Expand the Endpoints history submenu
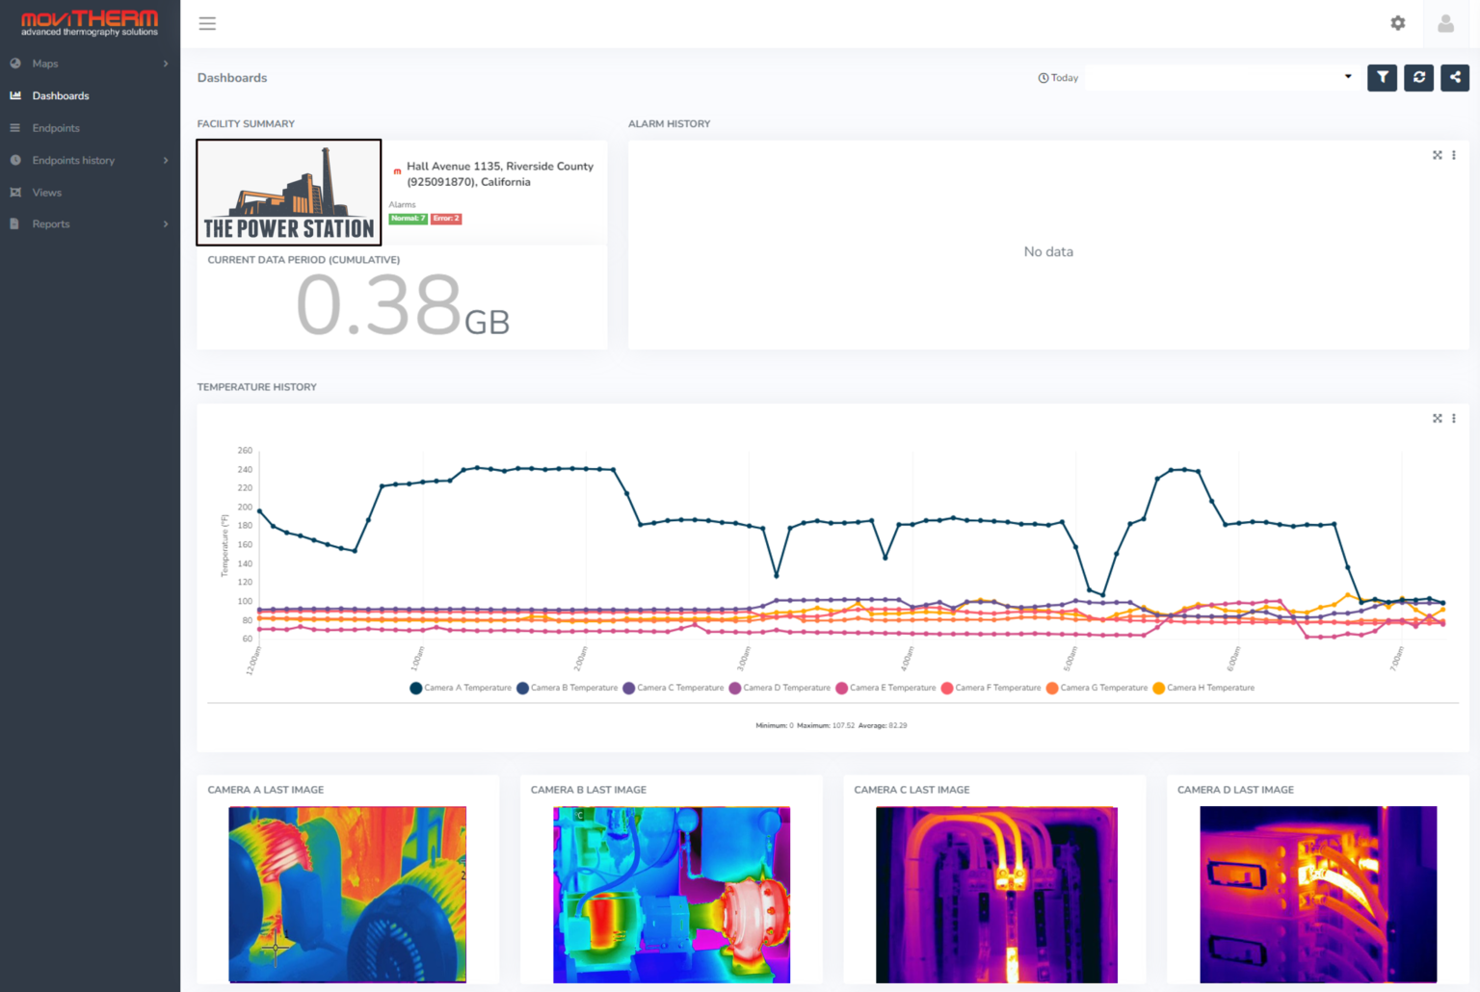This screenshot has height=992, width=1480. coord(74,160)
